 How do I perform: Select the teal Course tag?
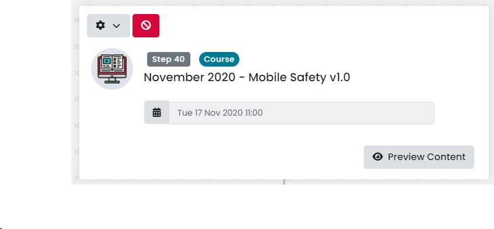pos(219,59)
